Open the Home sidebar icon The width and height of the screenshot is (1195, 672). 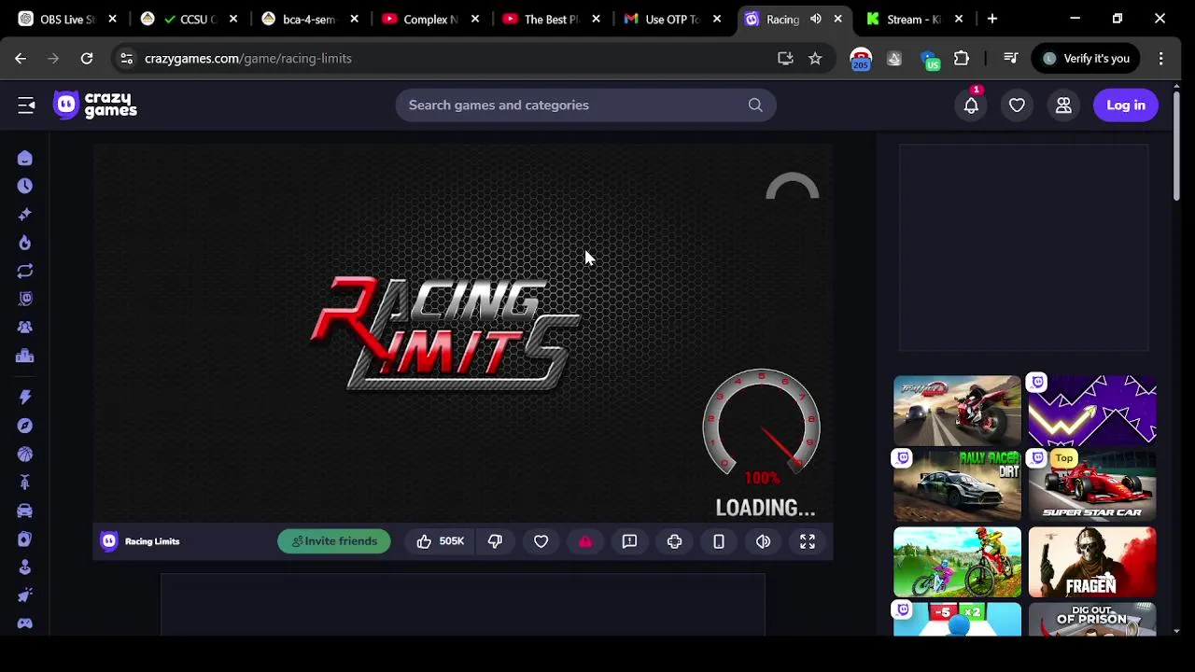coord(25,159)
